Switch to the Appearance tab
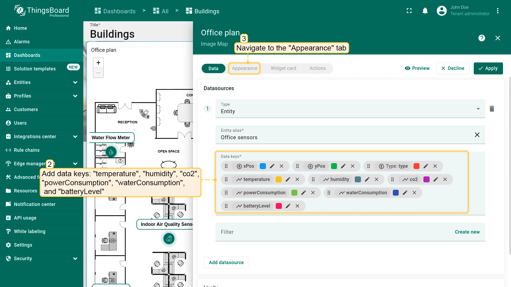 tap(244, 68)
